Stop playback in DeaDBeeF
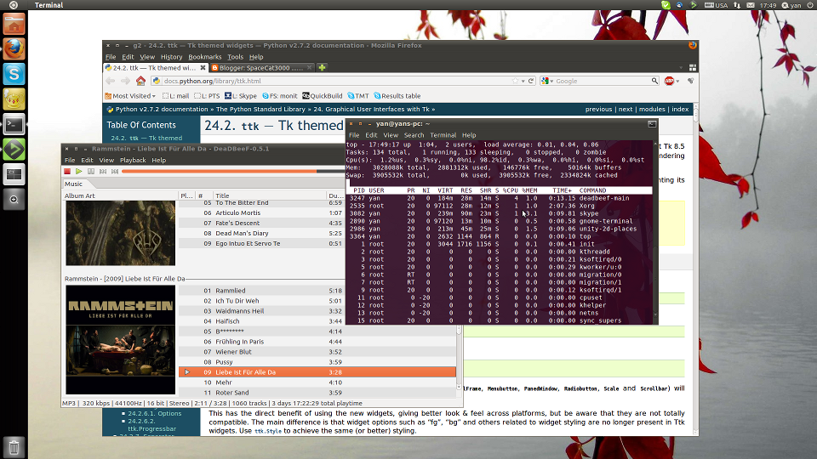 tap(67, 171)
